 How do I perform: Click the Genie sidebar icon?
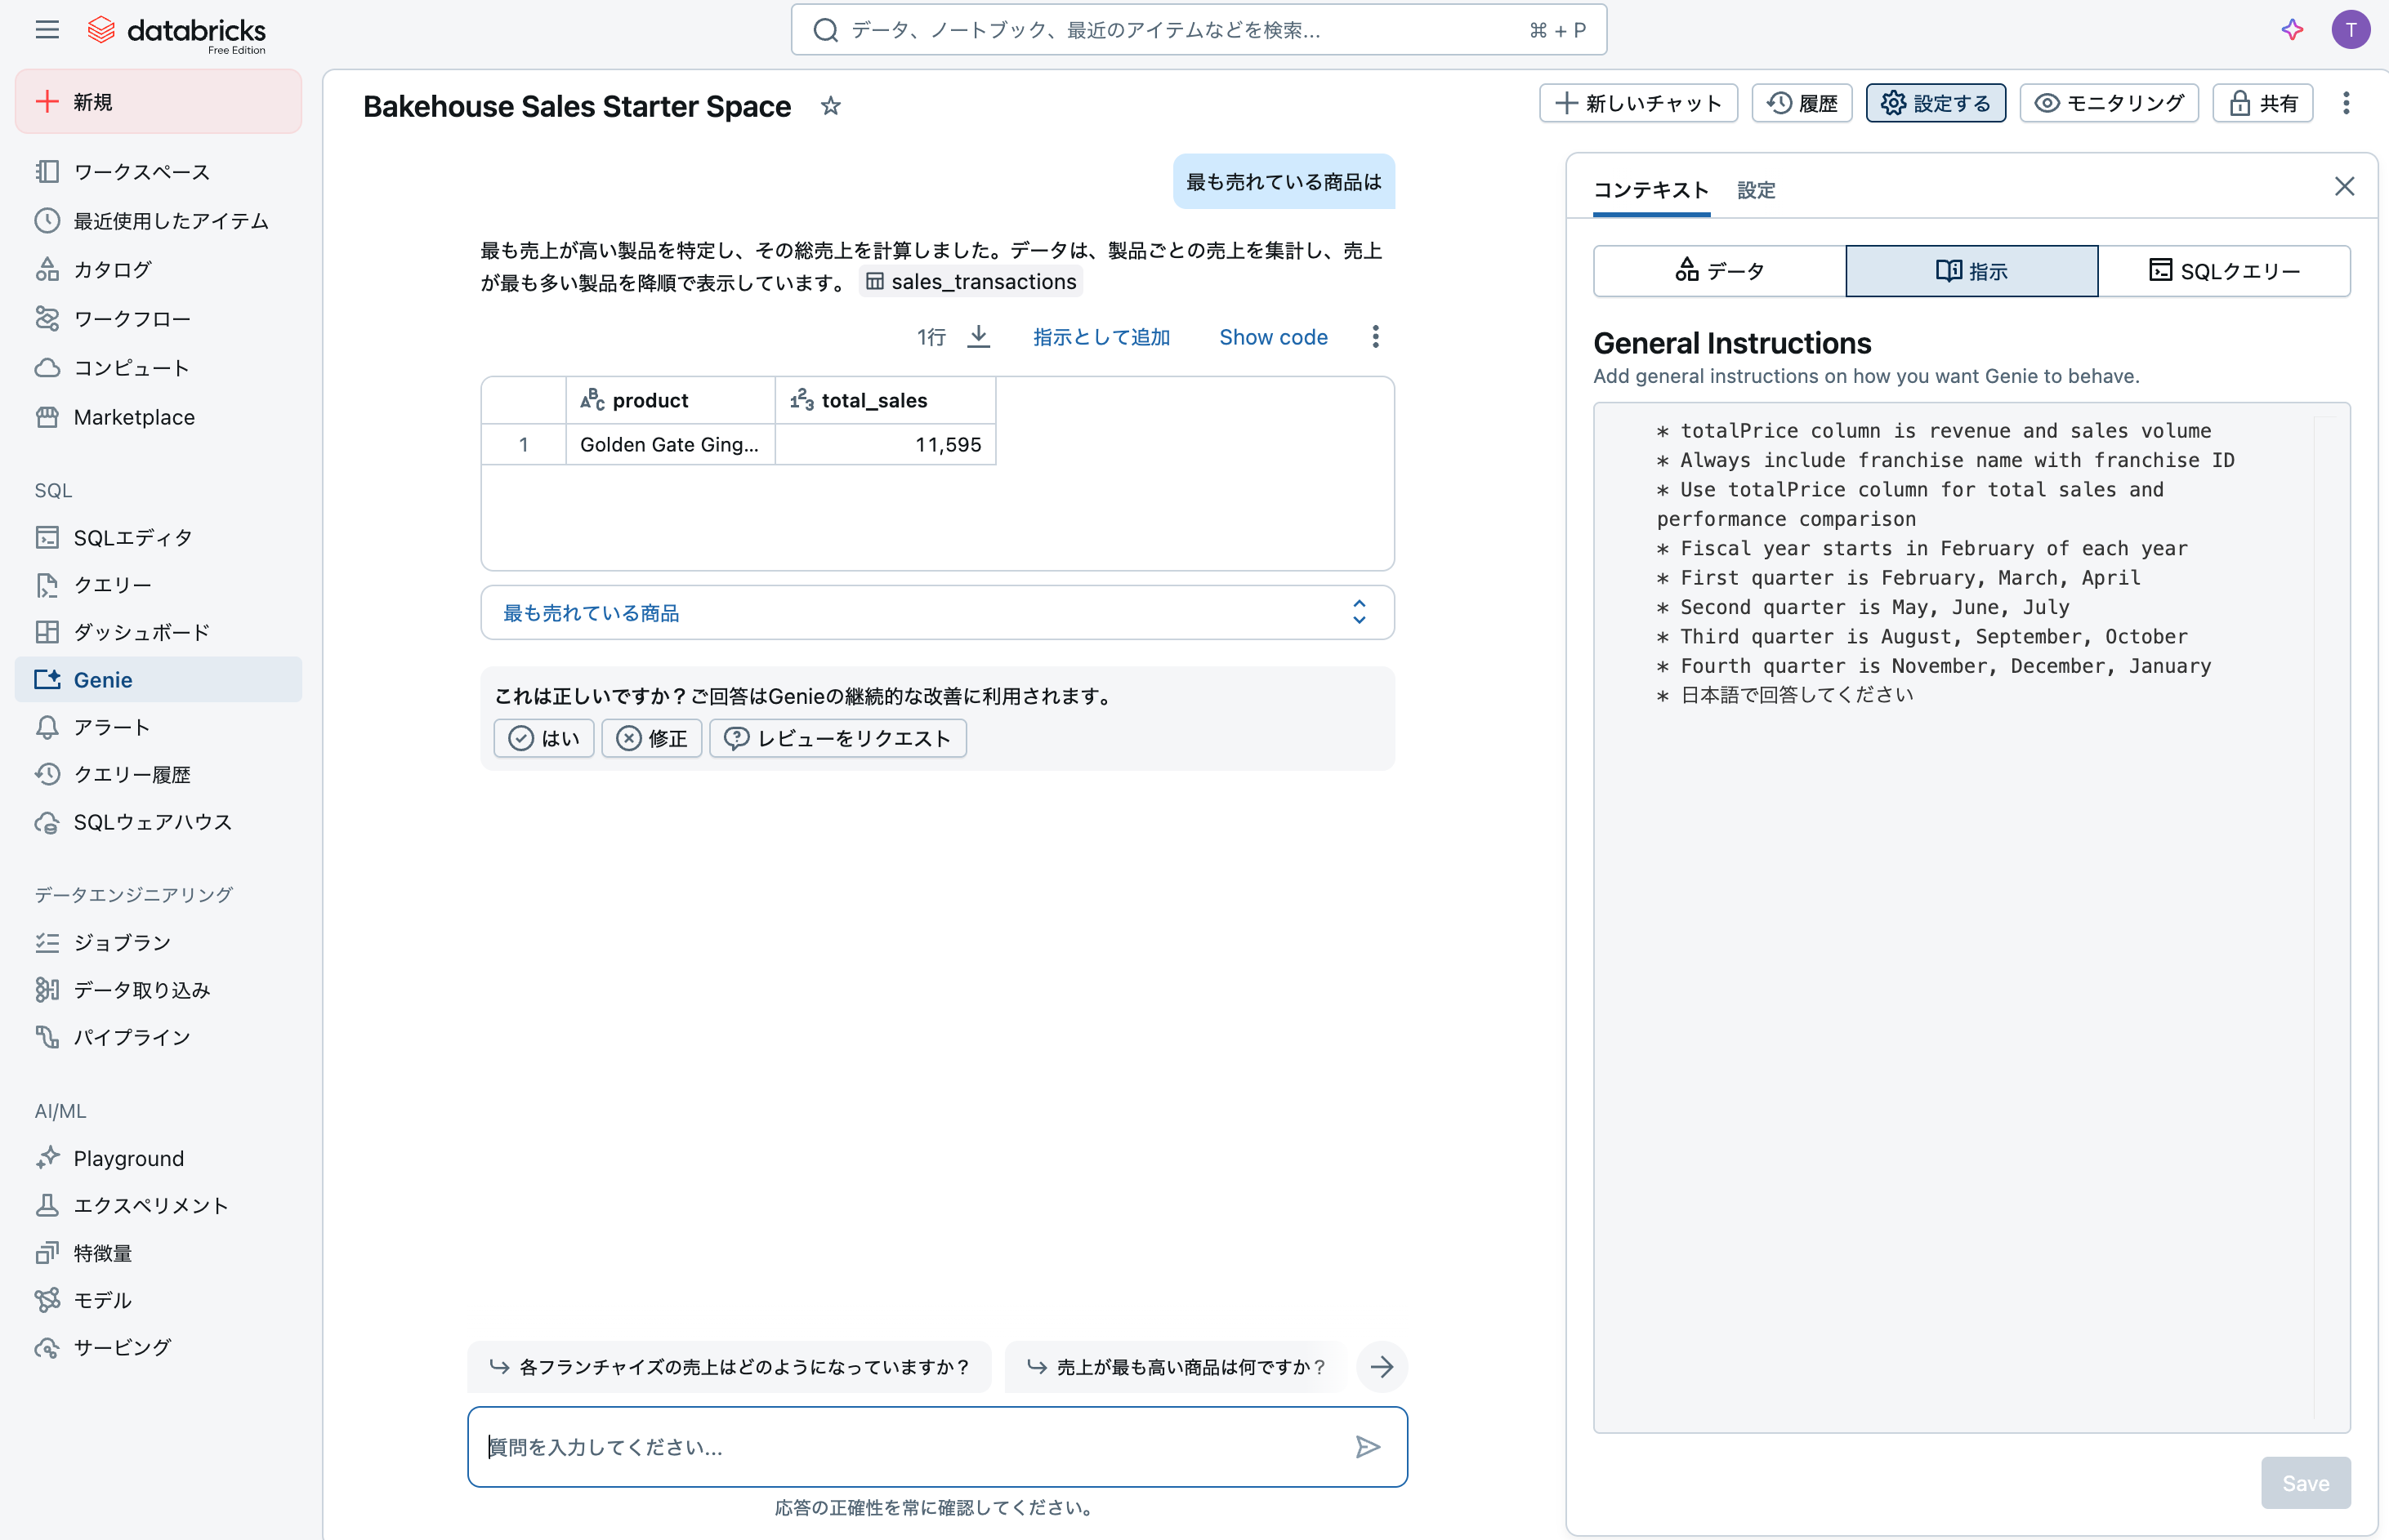pos(47,679)
